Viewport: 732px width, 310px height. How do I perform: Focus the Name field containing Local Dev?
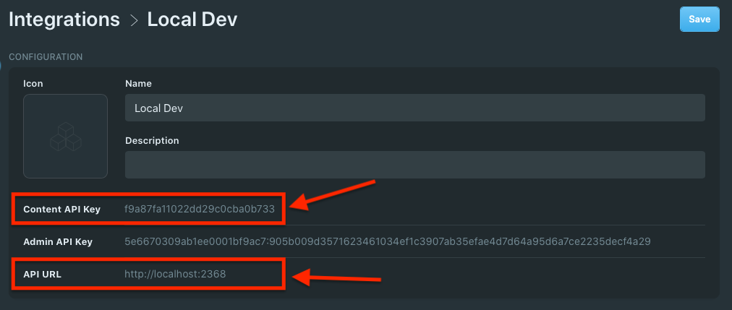point(414,108)
